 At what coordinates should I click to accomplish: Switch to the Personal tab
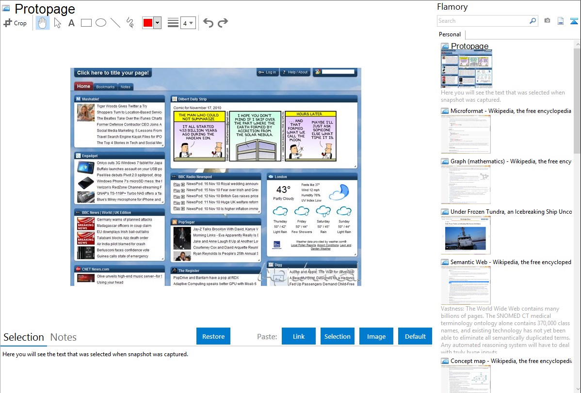tap(450, 34)
